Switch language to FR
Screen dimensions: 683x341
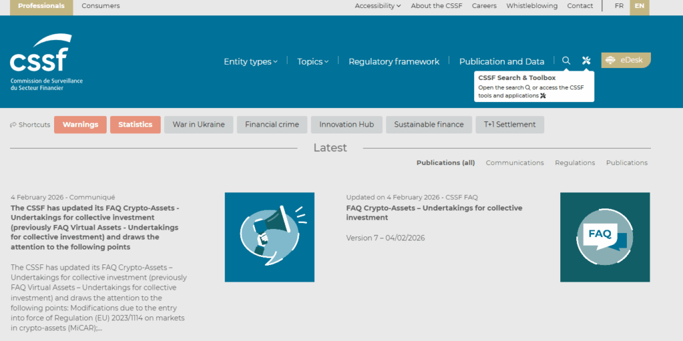pyautogui.click(x=619, y=6)
